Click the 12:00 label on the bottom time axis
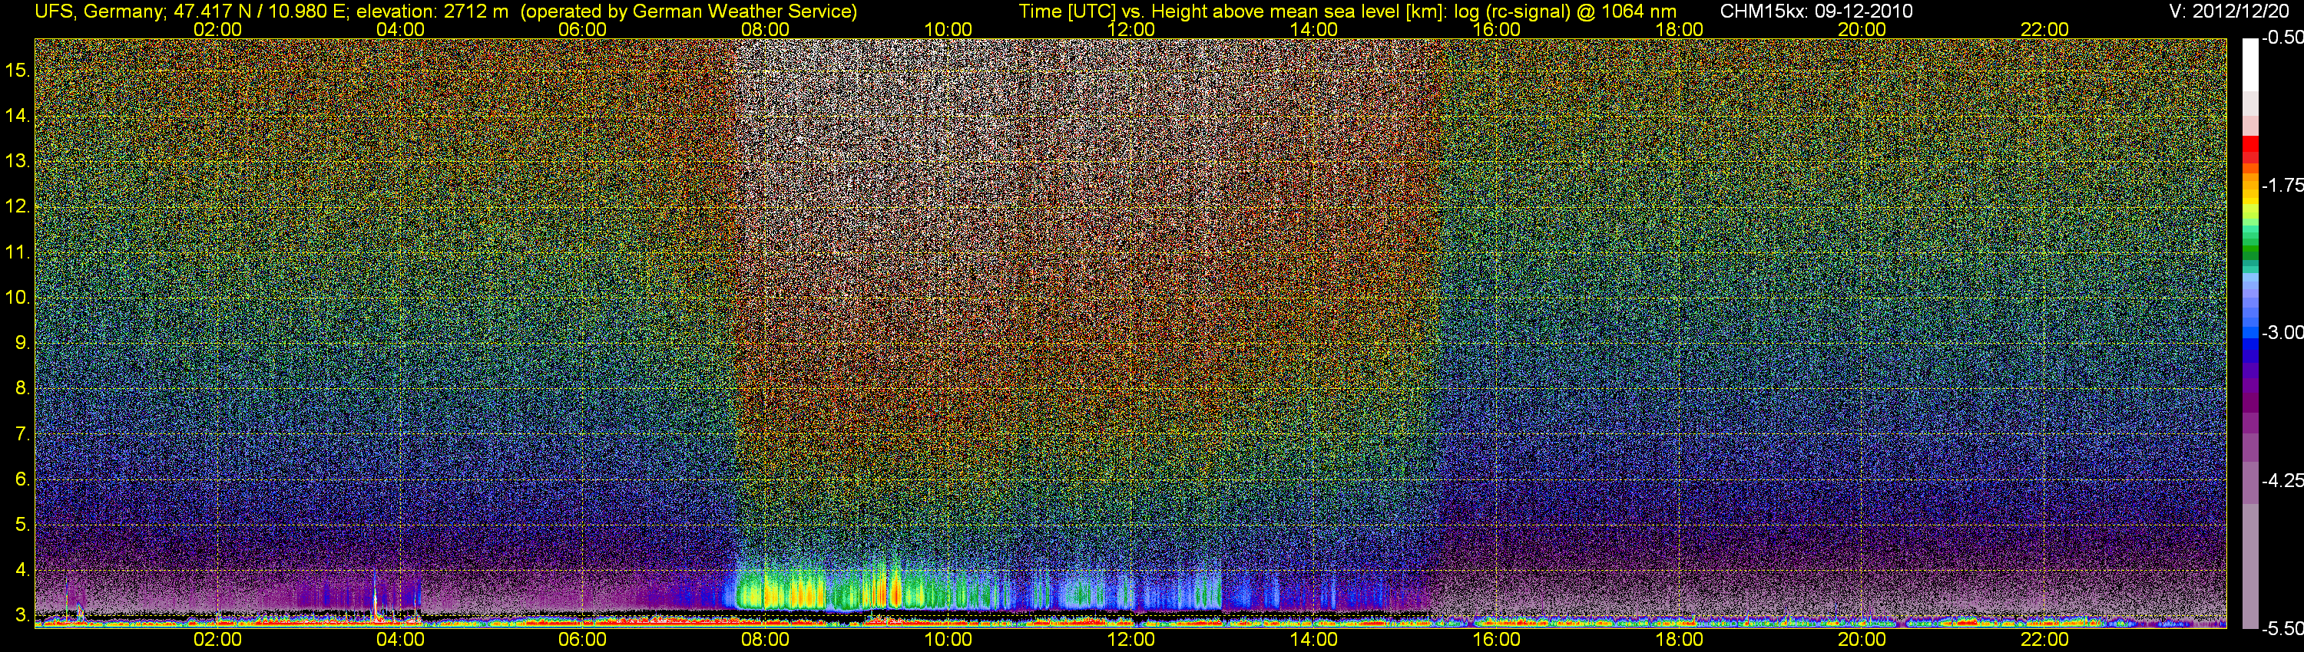The image size is (2304, 652). 1130,640
